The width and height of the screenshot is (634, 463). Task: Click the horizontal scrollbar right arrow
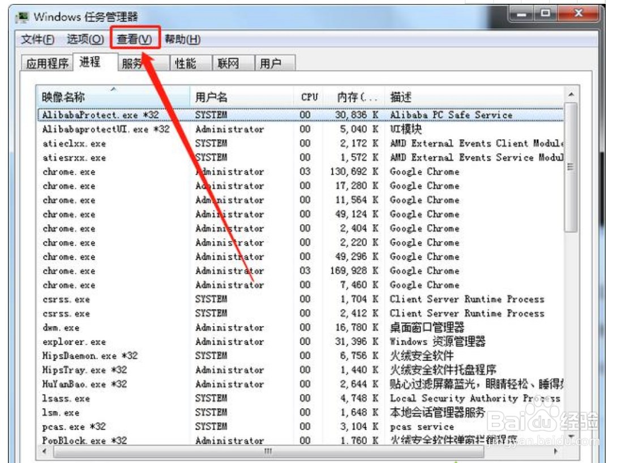pos(556,451)
